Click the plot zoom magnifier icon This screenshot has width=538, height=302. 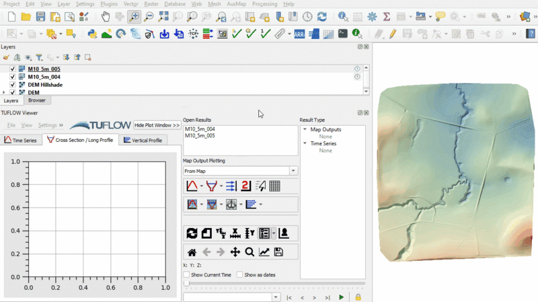[x=249, y=252]
